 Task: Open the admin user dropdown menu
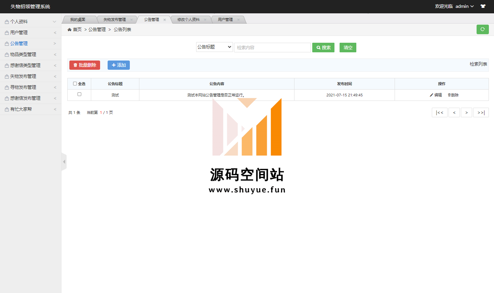[x=465, y=6]
